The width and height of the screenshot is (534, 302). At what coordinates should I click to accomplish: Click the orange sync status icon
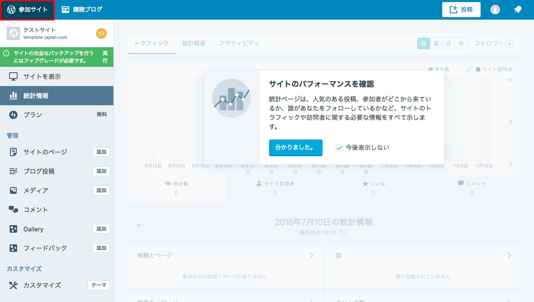101,33
